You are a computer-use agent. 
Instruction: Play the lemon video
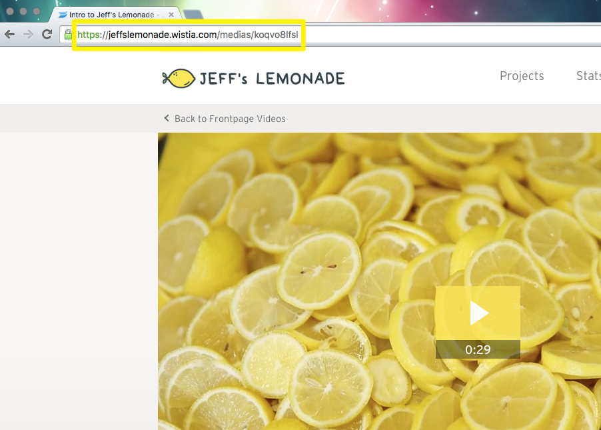478,313
